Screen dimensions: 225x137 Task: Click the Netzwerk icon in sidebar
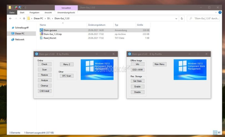(13, 40)
